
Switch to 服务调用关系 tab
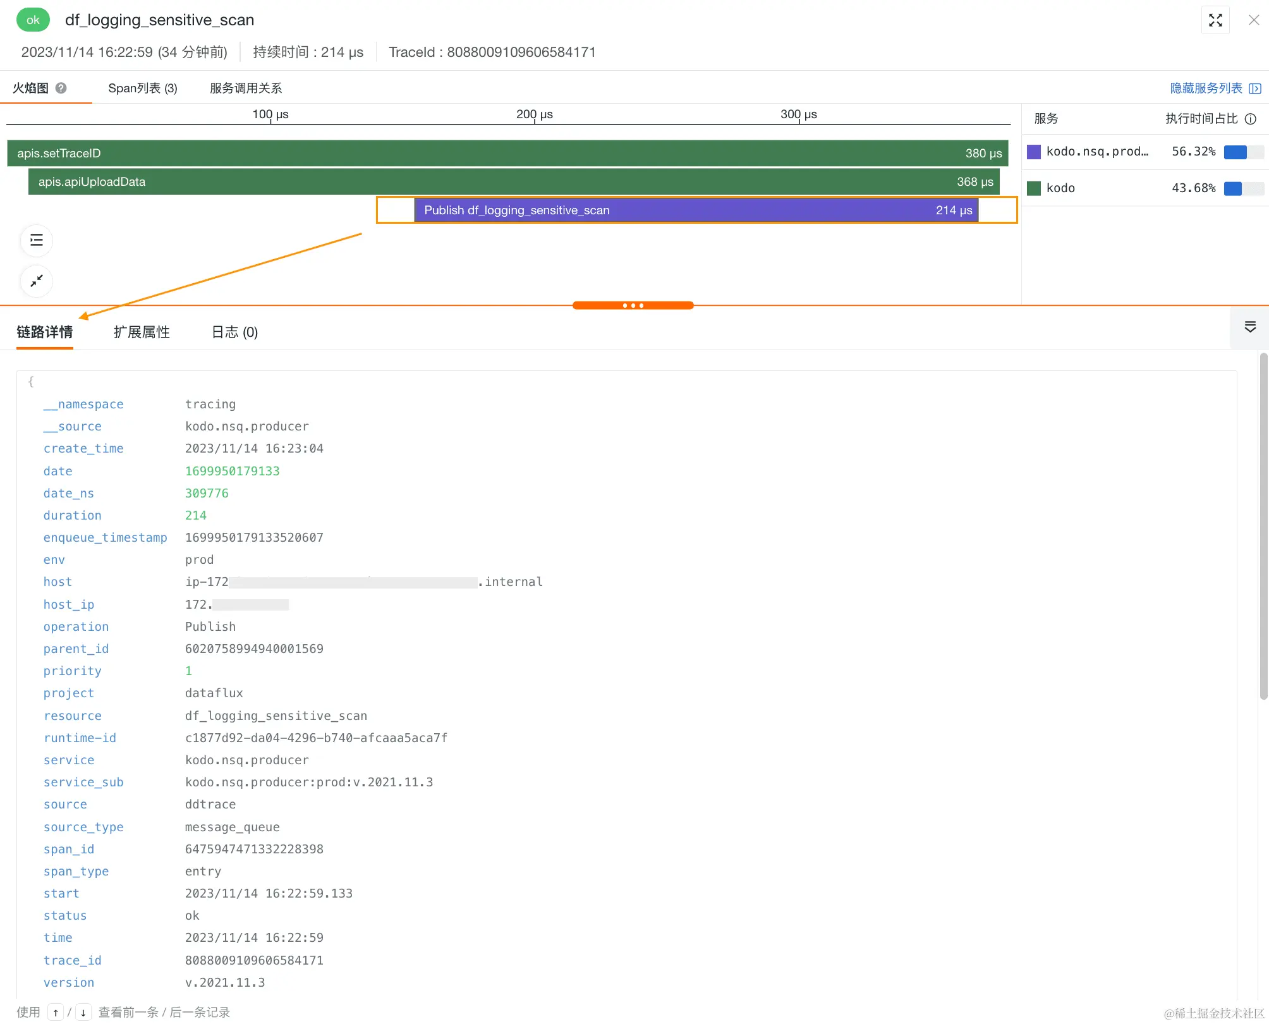[246, 88]
